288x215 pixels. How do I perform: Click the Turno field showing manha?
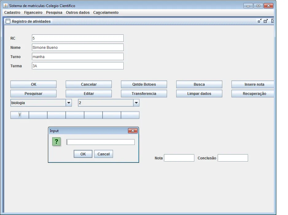click(x=78, y=57)
